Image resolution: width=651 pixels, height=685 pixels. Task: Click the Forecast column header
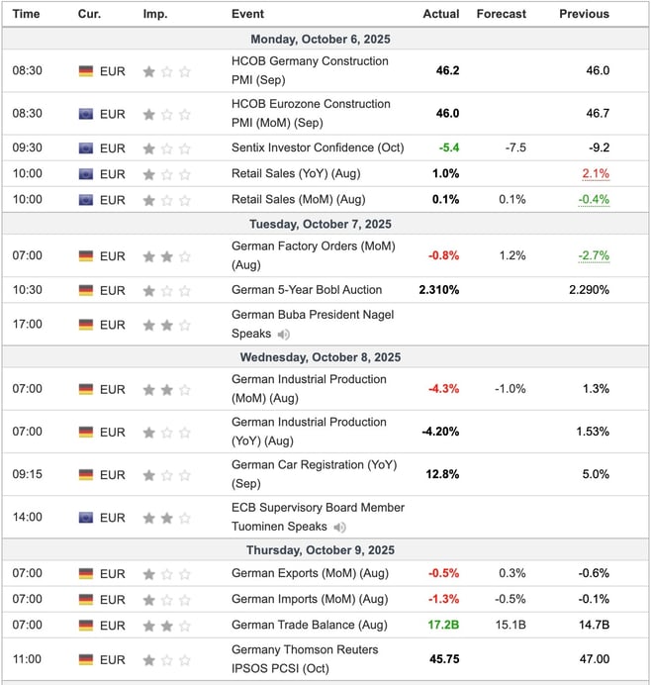pos(502,14)
